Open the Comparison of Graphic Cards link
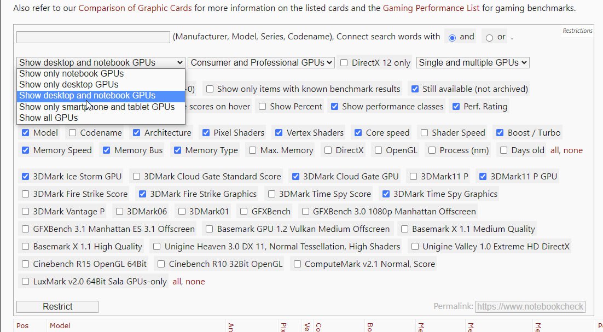The width and height of the screenshot is (603, 332). (135, 8)
